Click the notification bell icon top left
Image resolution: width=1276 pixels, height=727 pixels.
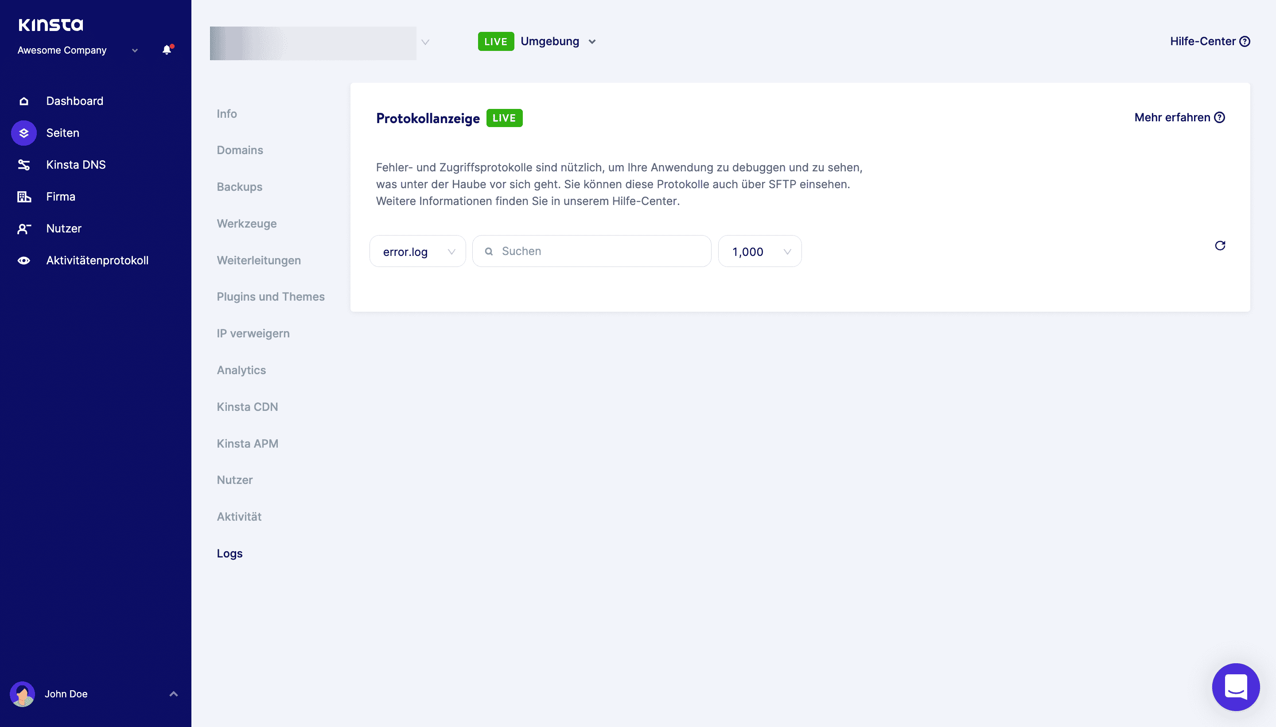[x=167, y=50]
